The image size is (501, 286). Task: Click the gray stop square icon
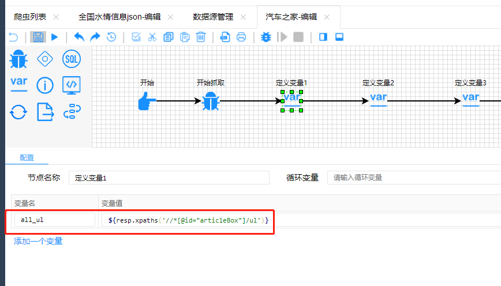(298, 37)
